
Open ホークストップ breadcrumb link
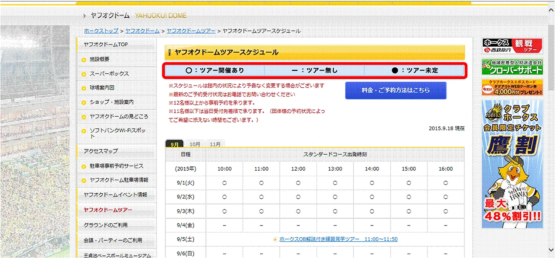click(101, 31)
